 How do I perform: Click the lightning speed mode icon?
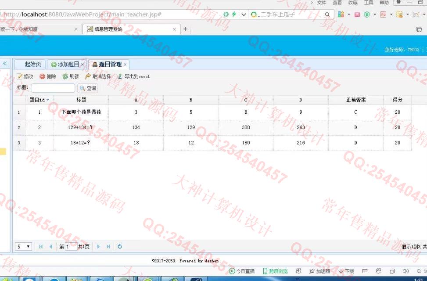click(x=234, y=14)
